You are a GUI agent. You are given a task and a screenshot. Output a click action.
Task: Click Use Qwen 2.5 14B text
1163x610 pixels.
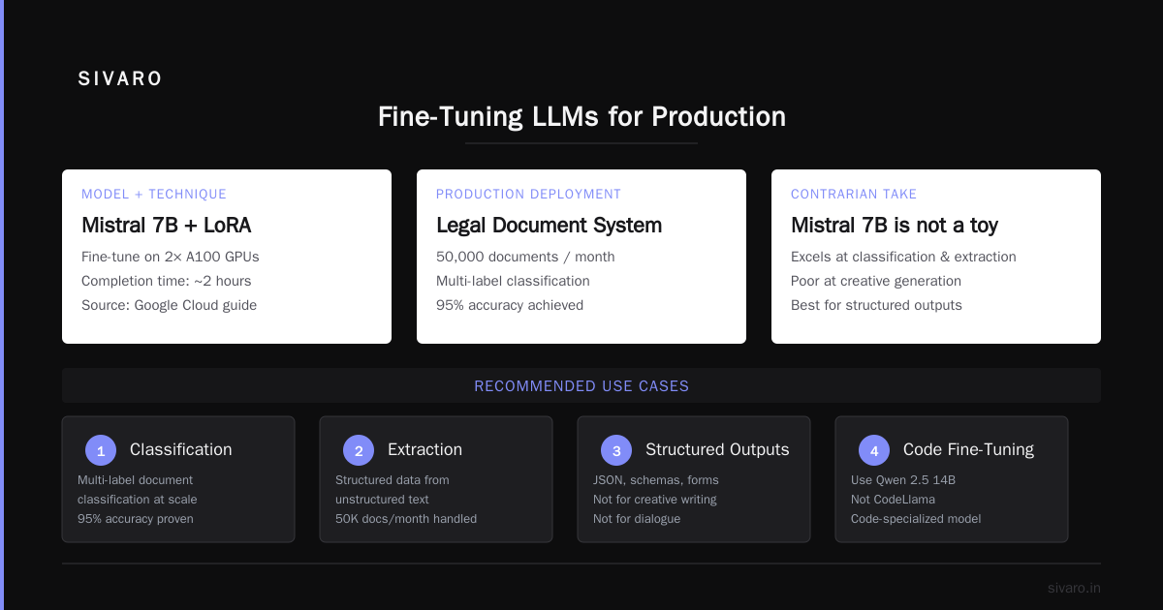[903, 479]
